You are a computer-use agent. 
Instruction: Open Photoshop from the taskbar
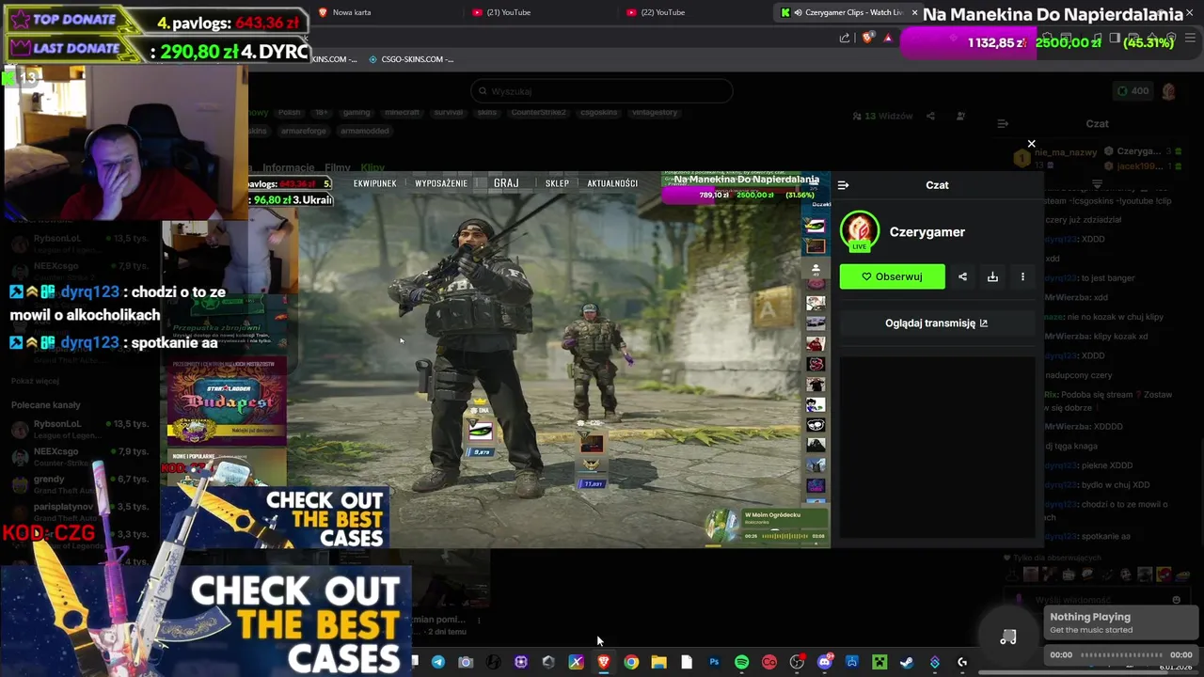click(x=714, y=662)
